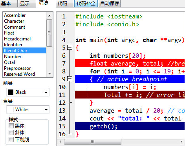Click preview horizontal scrollbar right arrow
The image size is (185, 146).
pyautogui.click(x=181, y=142)
